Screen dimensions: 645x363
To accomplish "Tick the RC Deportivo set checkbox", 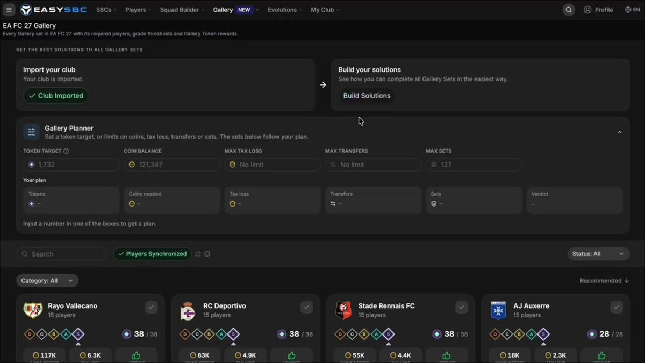I will point(306,307).
